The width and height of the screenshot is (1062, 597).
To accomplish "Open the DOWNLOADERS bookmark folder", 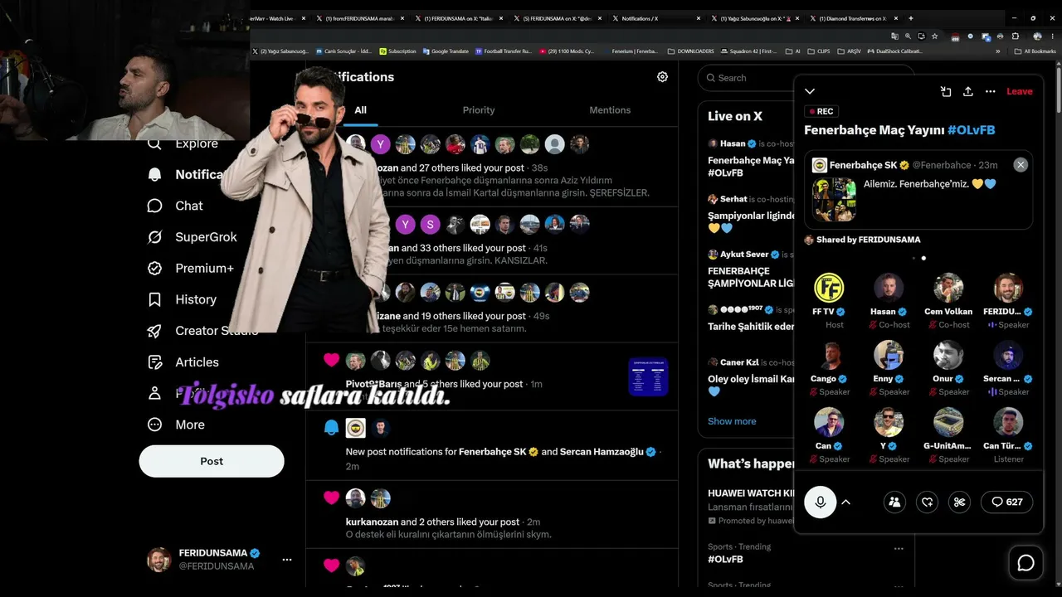I will click(x=690, y=51).
